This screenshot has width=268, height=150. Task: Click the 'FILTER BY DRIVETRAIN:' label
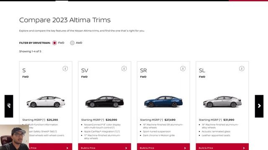point(35,43)
